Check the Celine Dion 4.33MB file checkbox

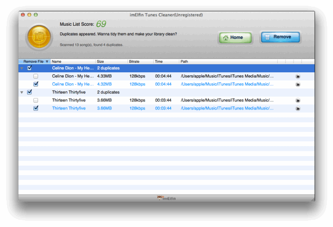(36, 76)
